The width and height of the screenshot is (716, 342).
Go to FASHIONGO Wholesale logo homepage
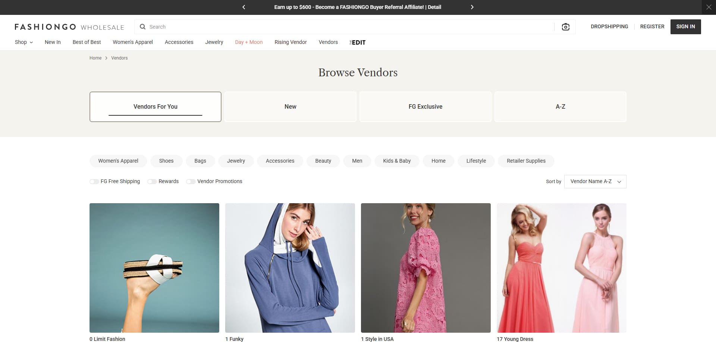69,27
